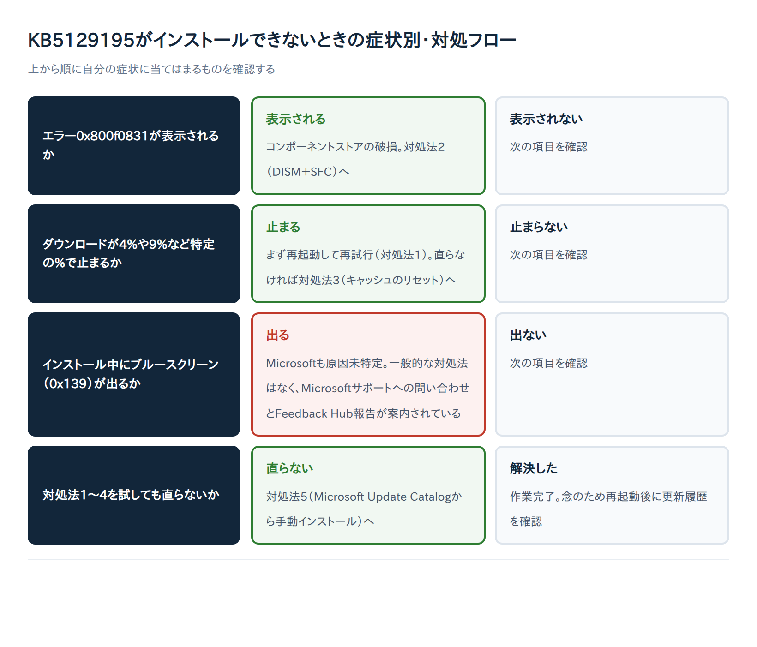
Task: Click the title KB5129195がインストールできないときの症状別・対処フロー
Action: (x=272, y=40)
